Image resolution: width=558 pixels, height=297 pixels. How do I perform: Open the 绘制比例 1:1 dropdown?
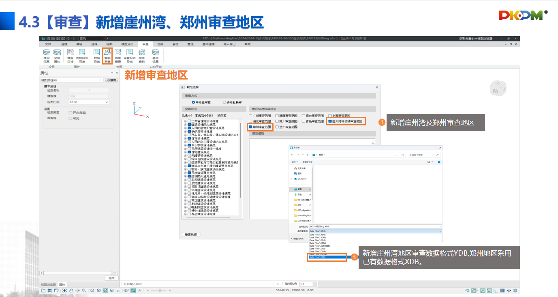307,284
